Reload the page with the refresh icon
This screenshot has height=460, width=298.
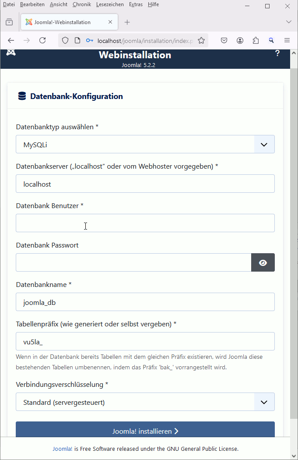[x=42, y=40]
